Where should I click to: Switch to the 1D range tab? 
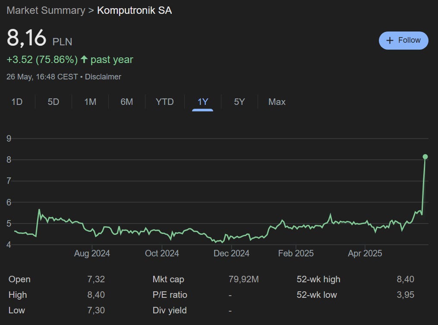coord(17,102)
